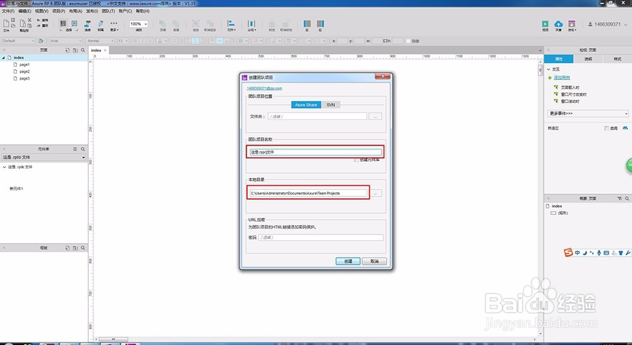Open the View menu
The height and width of the screenshot is (345, 632).
42,11
